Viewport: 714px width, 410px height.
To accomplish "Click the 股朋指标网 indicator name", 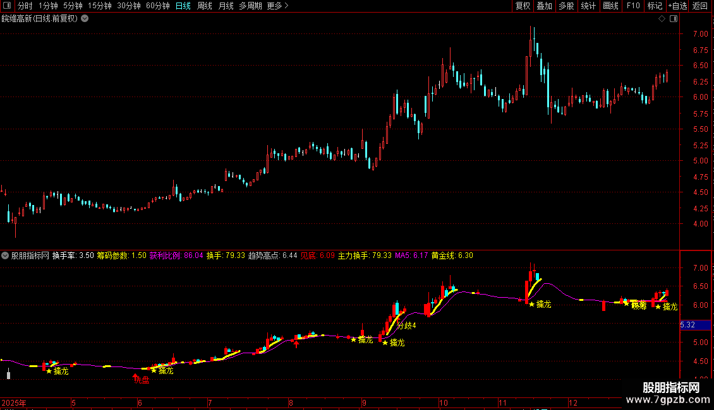I will pos(30,255).
